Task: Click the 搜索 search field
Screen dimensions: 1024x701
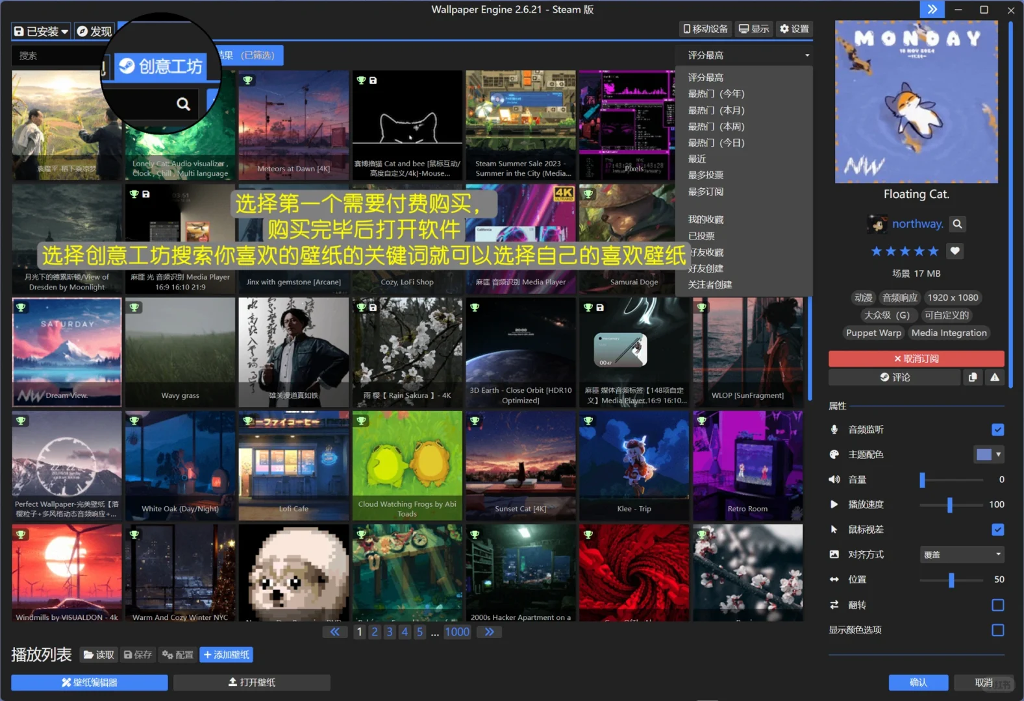Action: 57,55
